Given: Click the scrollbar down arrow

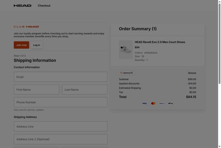Looking at the screenshot, I should pos(220,147).
